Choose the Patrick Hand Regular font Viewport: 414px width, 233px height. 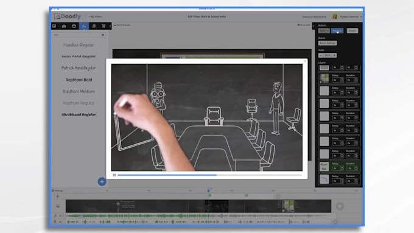[x=79, y=68]
